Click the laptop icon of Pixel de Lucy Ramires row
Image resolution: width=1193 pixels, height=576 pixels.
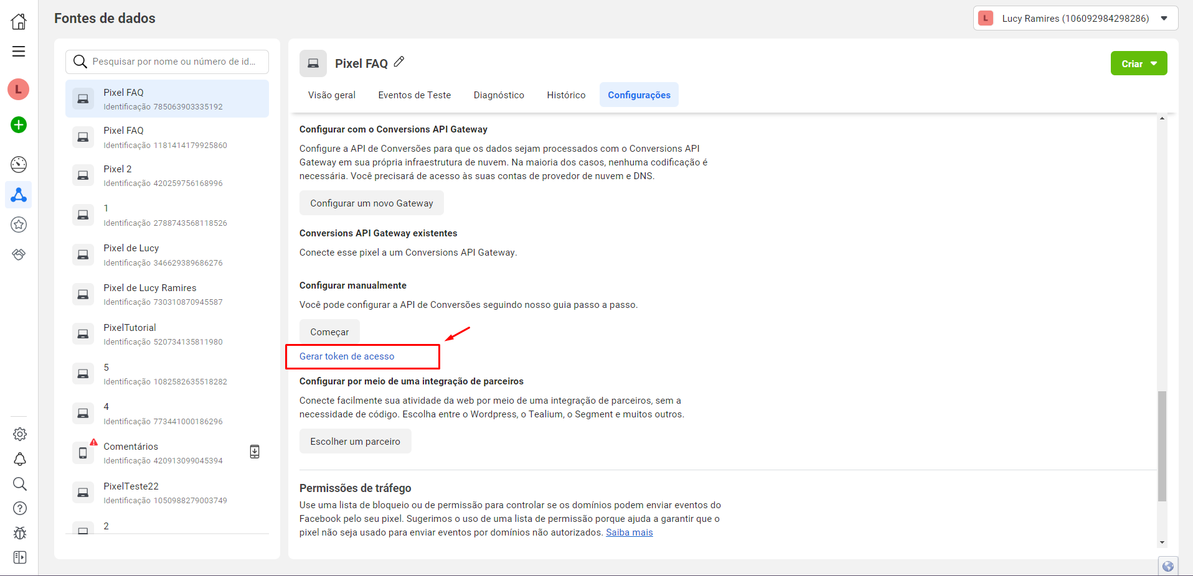(83, 294)
